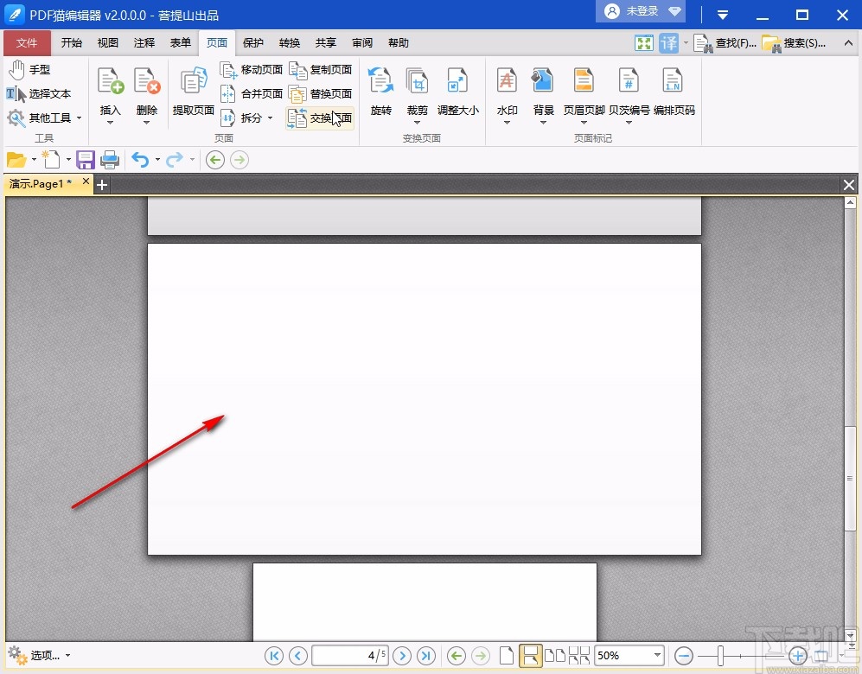Open the File (文件) menu
Screen dimensions: 862x674
pos(27,43)
